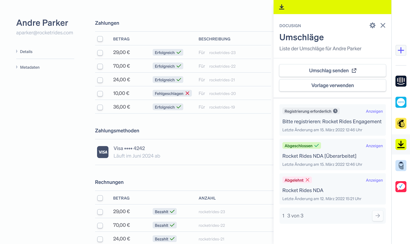Screen dimensions: 410x244
Task: Click Bezahlt badge for invoice rocketrides-22
Action: (165, 225)
